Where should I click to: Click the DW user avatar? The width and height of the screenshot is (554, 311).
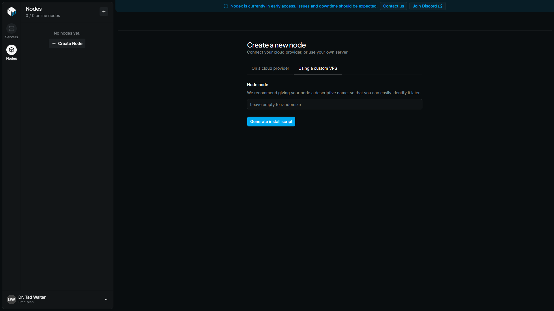click(x=12, y=299)
